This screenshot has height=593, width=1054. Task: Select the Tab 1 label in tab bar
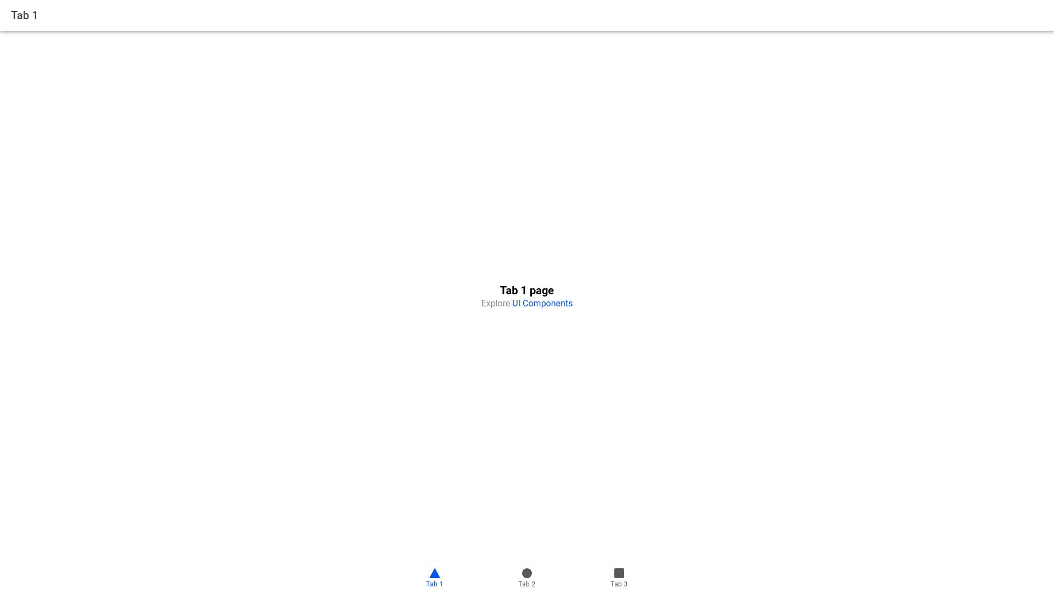[434, 584]
